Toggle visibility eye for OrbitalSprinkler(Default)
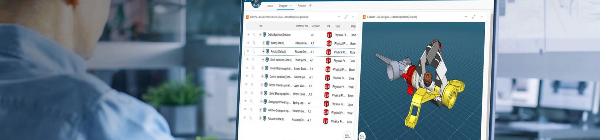The width and height of the screenshot is (600, 140). click(x=249, y=35)
